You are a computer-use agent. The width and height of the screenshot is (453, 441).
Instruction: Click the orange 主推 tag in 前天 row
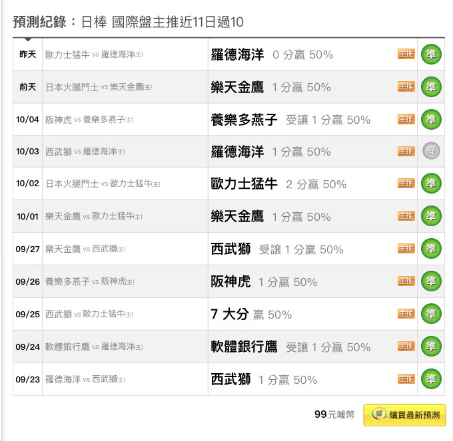pos(406,86)
